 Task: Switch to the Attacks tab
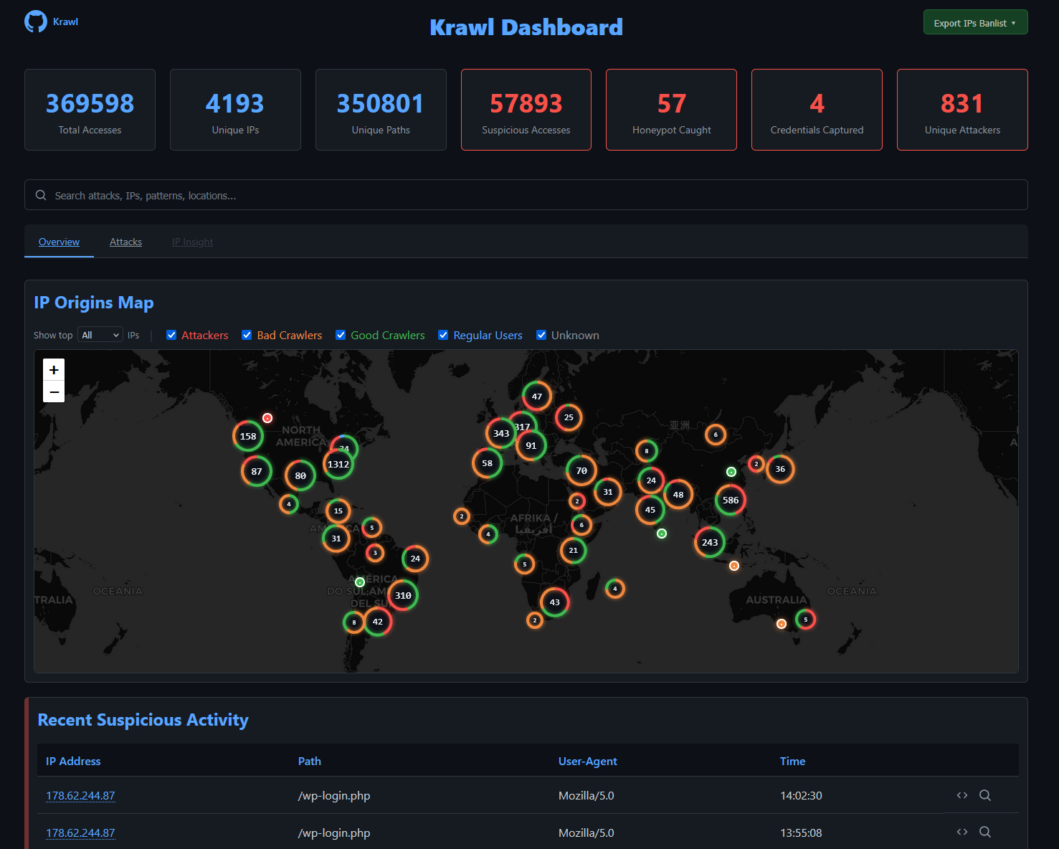point(125,242)
